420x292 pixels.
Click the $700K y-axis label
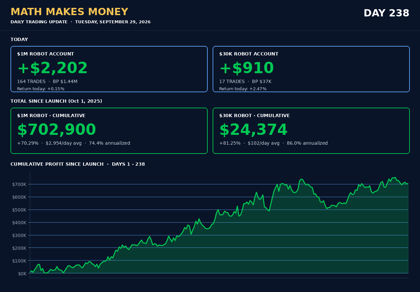(20, 184)
